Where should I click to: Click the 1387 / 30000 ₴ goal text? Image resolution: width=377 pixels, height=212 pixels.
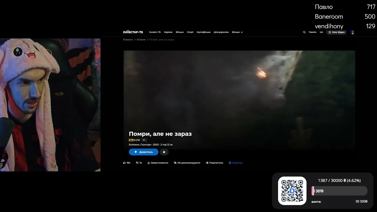coord(339,180)
